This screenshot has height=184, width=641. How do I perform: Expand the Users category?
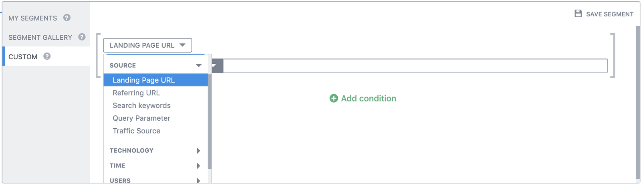tap(198, 180)
